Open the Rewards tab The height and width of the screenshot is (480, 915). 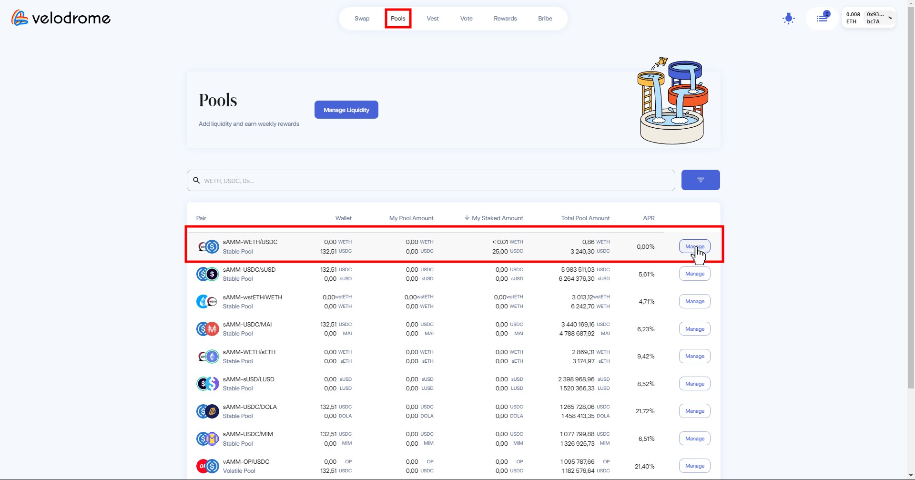(505, 19)
